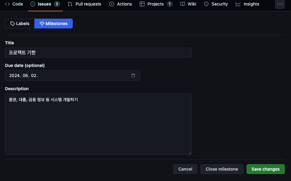Focus the Due date input field
This screenshot has height=181, width=291.
coord(72,76)
